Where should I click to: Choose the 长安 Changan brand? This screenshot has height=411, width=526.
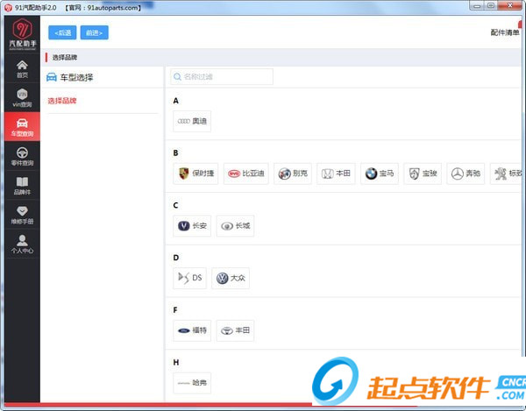pyautogui.click(x=192, y=225)
